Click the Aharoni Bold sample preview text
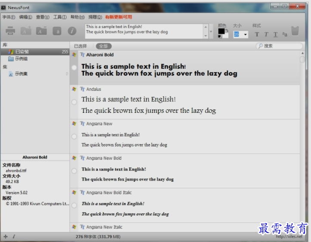 point(159,70)
